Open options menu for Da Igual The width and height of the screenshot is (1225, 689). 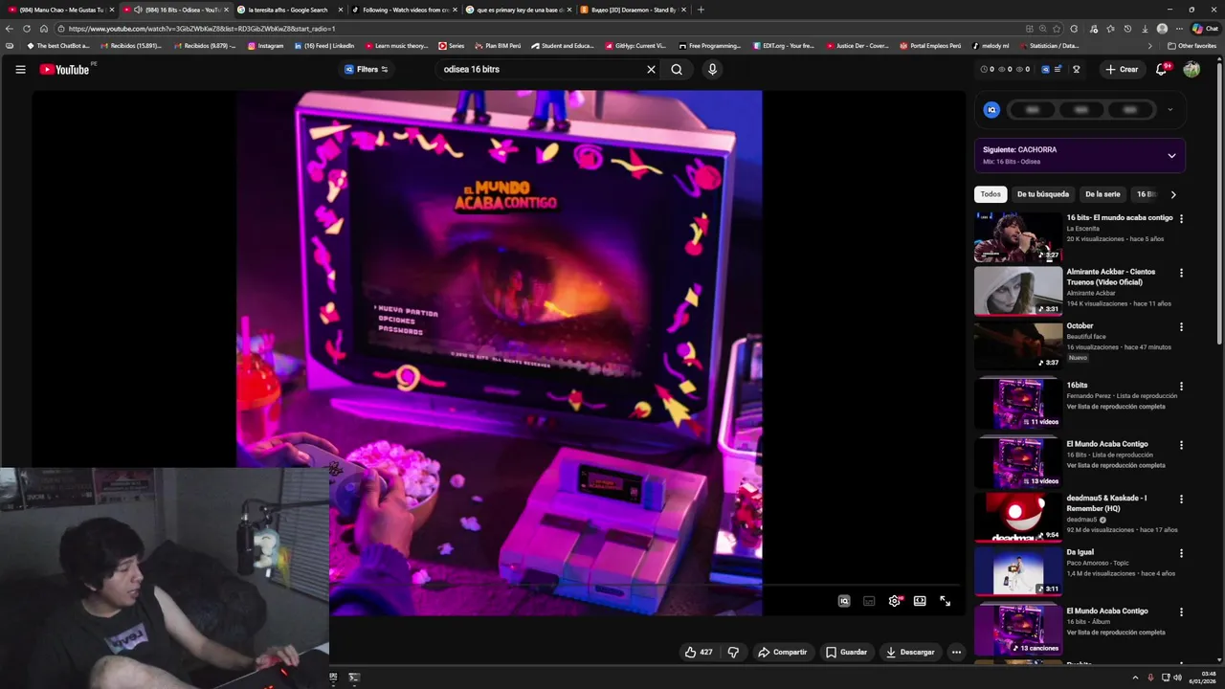pyautogui.click(x=1181, y=553)
